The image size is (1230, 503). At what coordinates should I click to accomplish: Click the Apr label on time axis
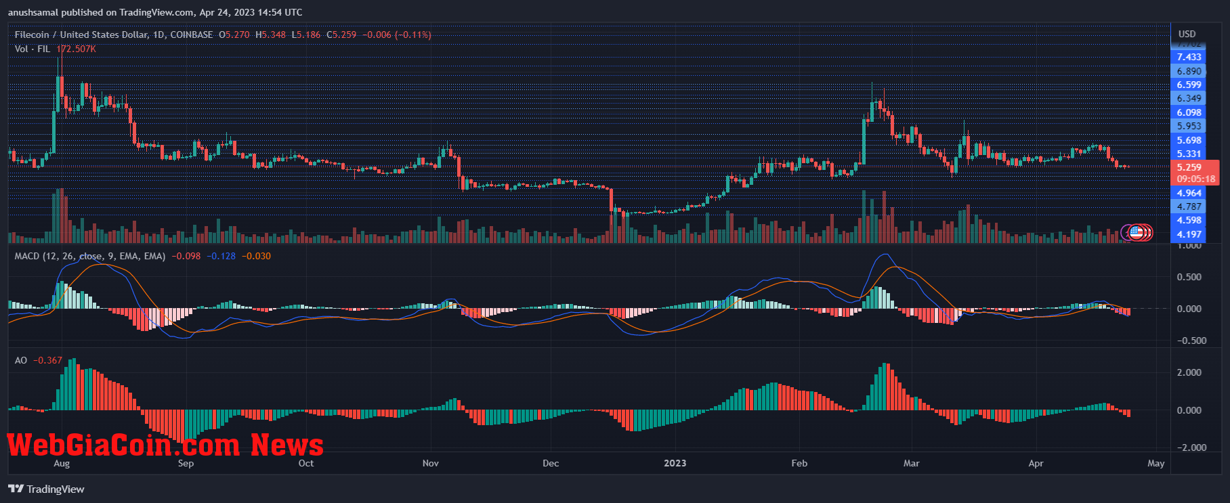click(1036, 463)
